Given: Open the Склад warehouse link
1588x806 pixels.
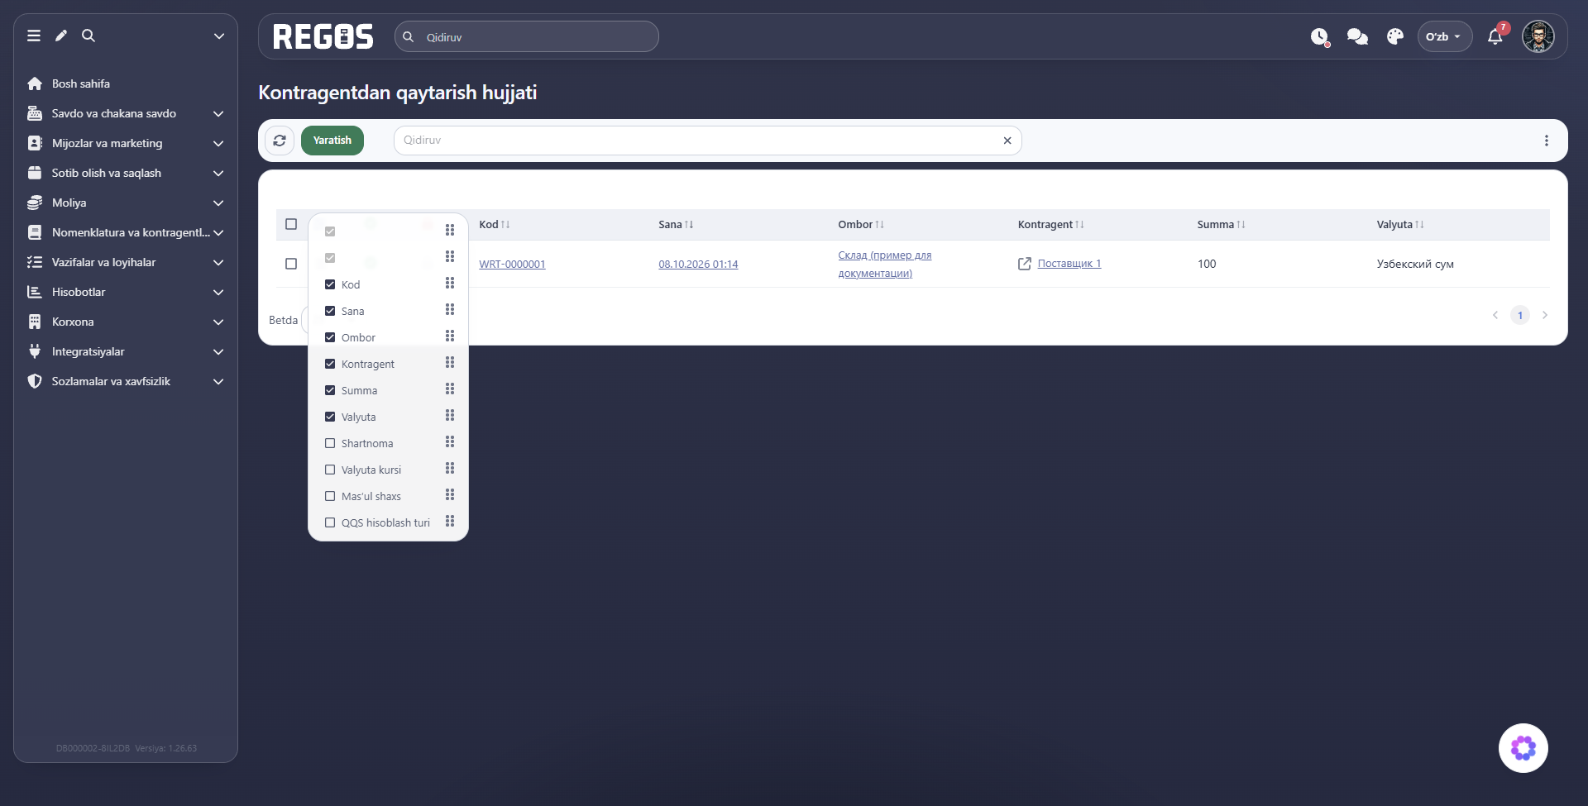Looking at the screenshot, I should click(x=884, y=264).
